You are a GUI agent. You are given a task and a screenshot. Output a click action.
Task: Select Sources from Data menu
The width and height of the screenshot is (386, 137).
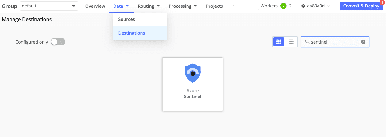coord(127,19)
